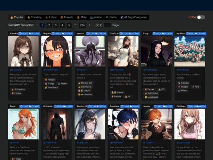Image resolution: width=213 pixels, height=160 pixels.
Task: Filter characters by the Female tab
Action: click(67, 17)
